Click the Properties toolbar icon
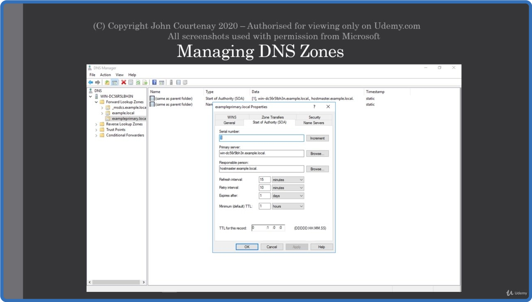Image resolution: width=532 pixels, height=302 pixels. coord(131,83)
